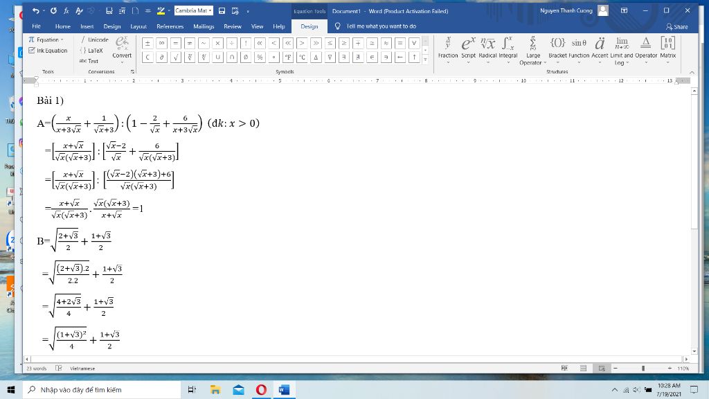
Task: Toggle the abc Text normal text option
Action: click(x=89, y=61)
